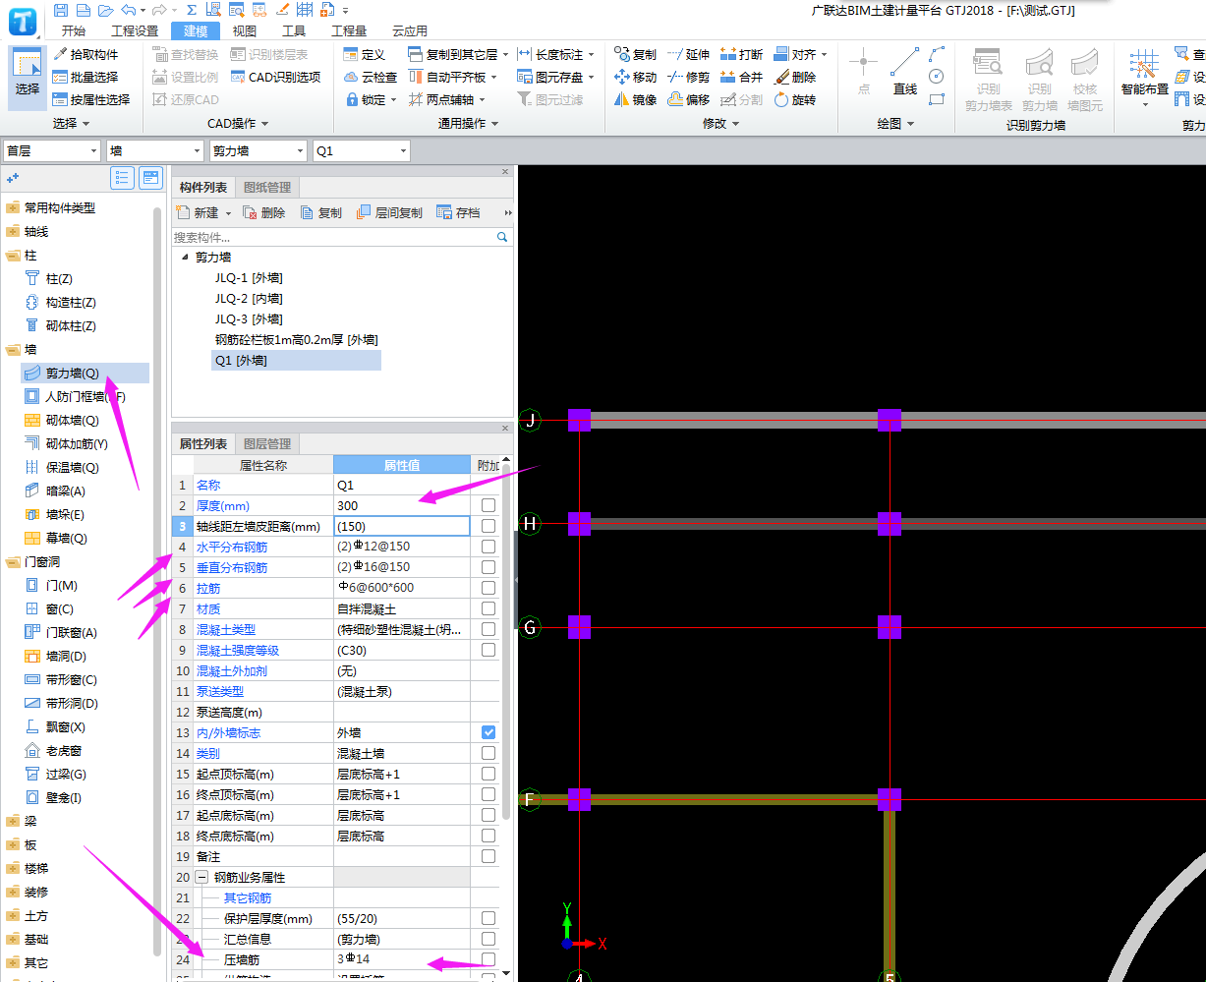The width and height of the screenshot is (1206, 982).
Task: Click the 复制 copy tool in 修改 group
Action: coord(635,54)
